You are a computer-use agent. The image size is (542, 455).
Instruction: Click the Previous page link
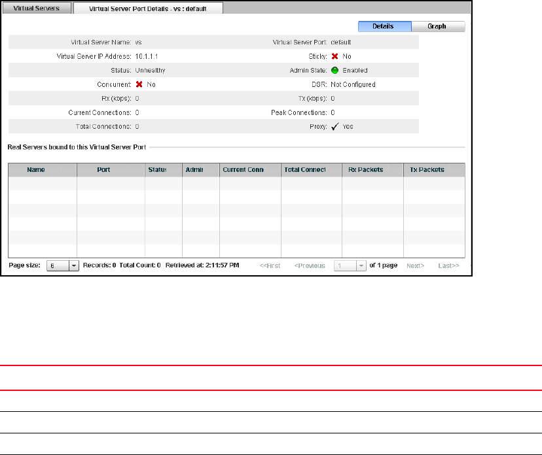[310, 266]
